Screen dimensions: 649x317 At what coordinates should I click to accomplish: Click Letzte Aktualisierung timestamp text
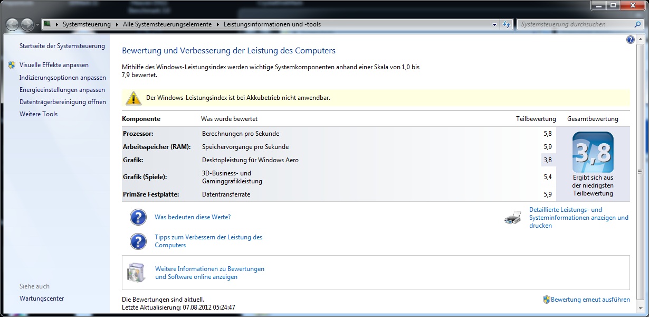[178, 307]
